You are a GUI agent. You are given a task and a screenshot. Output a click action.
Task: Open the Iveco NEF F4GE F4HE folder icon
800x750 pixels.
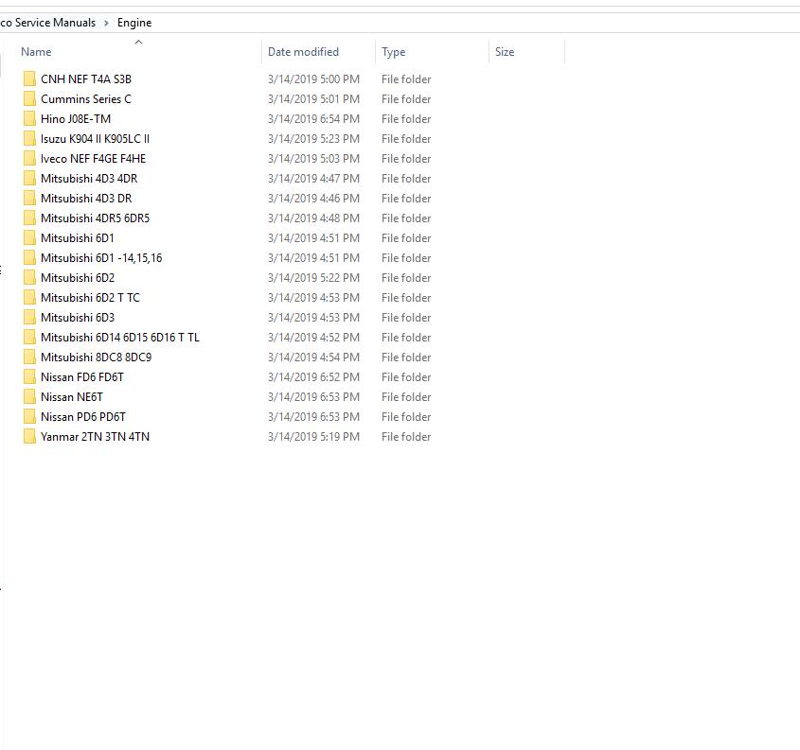point(29,158)
